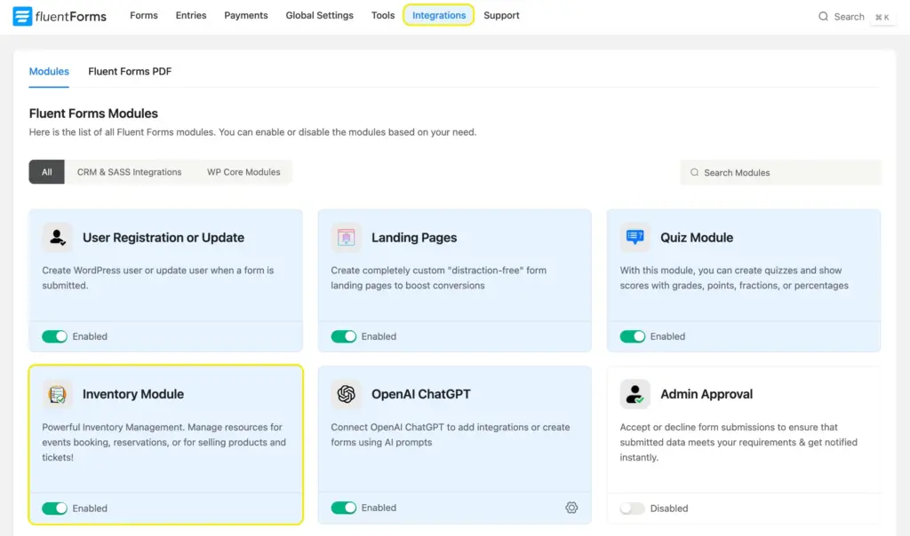Click the User Registration or Update title
Screen dimensions: 910x536
click(x=164, y=238)
